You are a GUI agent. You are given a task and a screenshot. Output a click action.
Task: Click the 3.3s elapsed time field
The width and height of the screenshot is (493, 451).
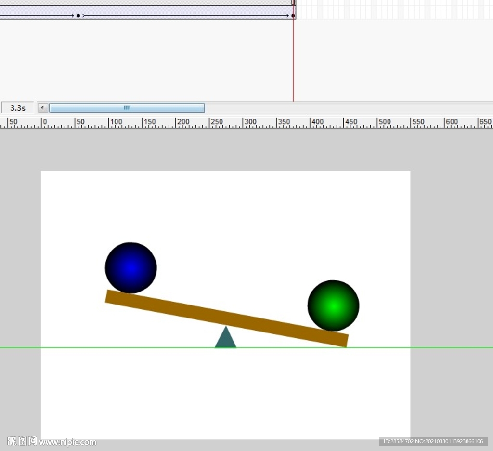point(18,108)
